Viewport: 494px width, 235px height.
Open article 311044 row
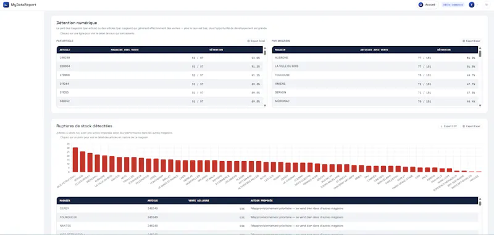click(x=159, y=84)
